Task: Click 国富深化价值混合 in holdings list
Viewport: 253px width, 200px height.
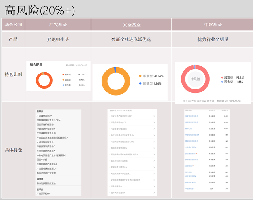Action: click(45, 125)
